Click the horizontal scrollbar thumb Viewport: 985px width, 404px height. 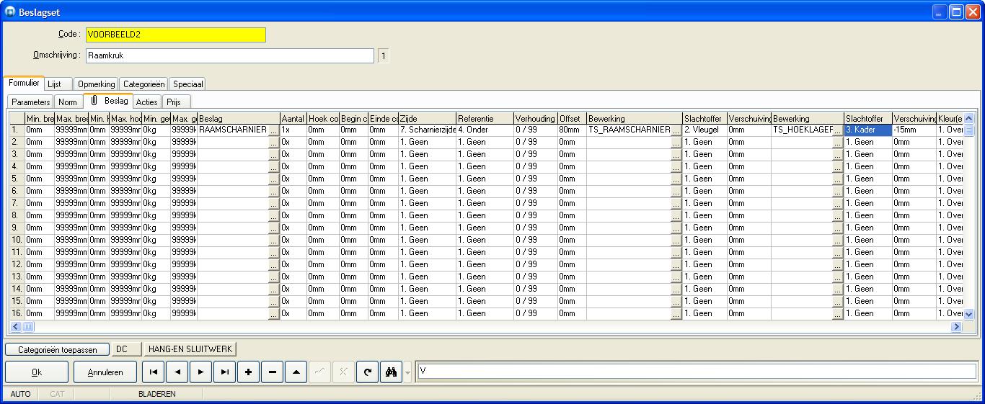(29, 327)
